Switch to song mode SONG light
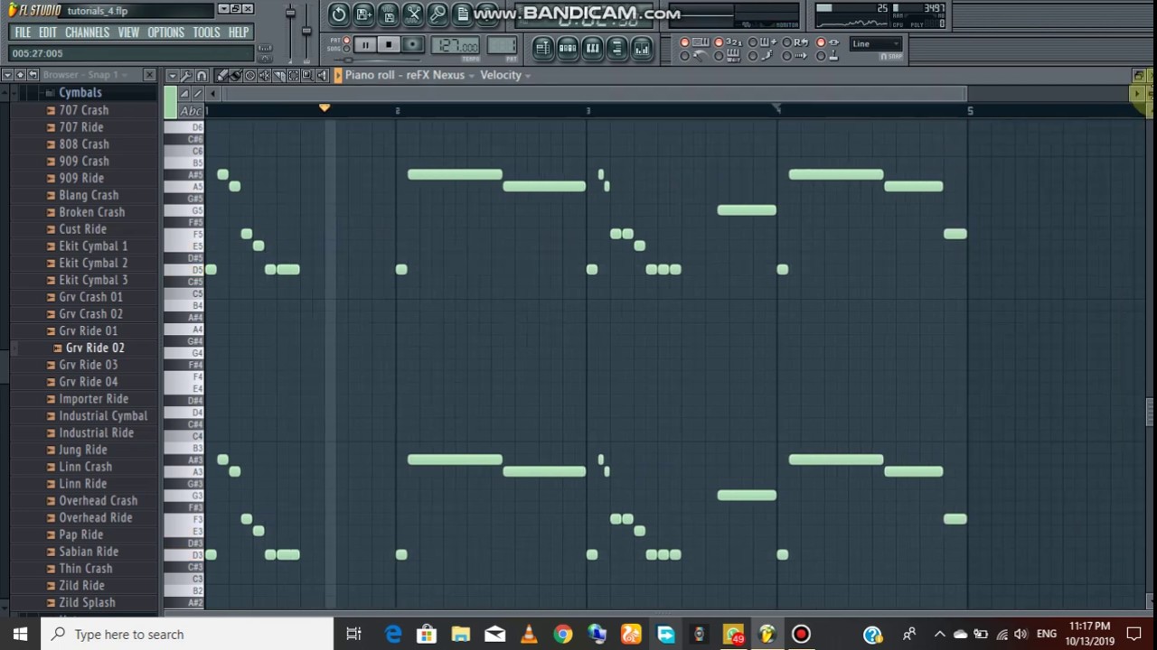Screen dimensions: 1157x650 click(346, 49)
